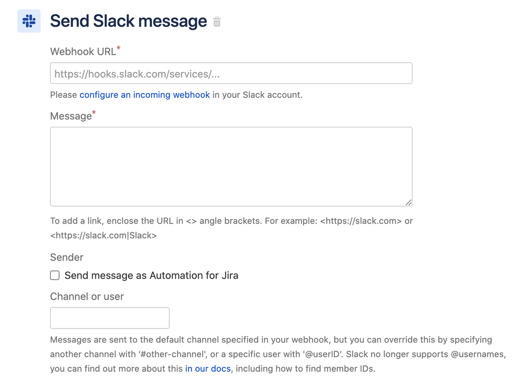Click the red asterisk beside Message
Viewport: 522px width, 389px height.
[x=94, y=113]
